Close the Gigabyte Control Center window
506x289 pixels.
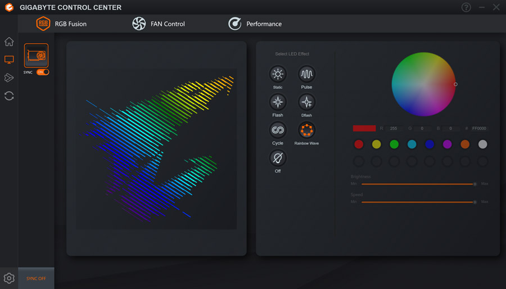tap(496, 7)
